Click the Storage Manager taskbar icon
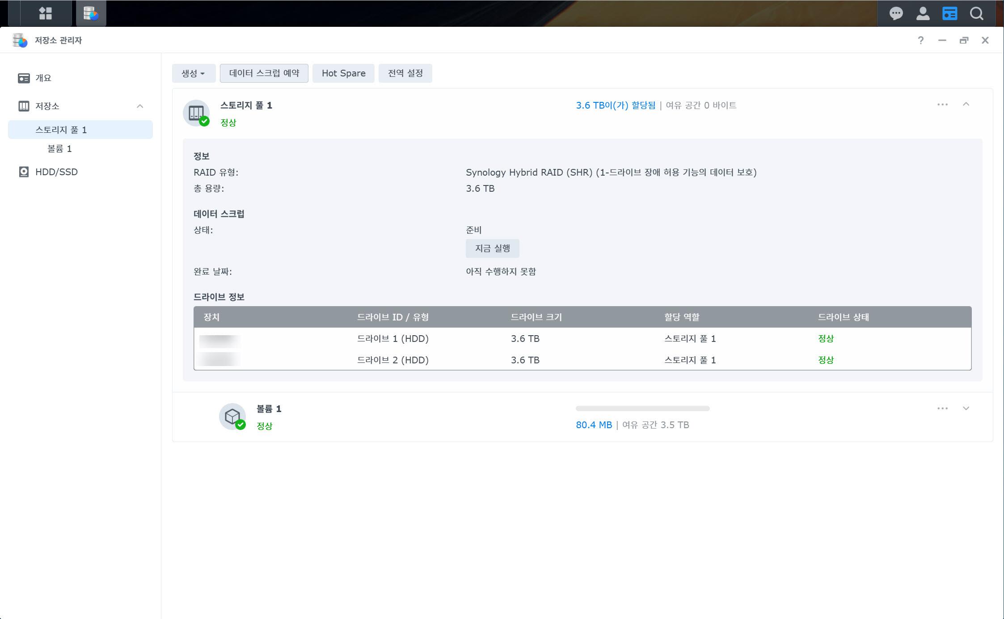 tap(91, 13)
